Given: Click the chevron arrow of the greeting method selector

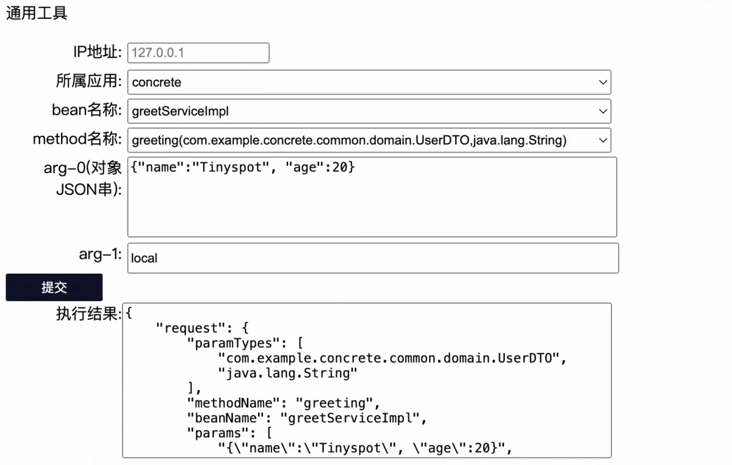Looking at the screenshot, I should 603,141.
